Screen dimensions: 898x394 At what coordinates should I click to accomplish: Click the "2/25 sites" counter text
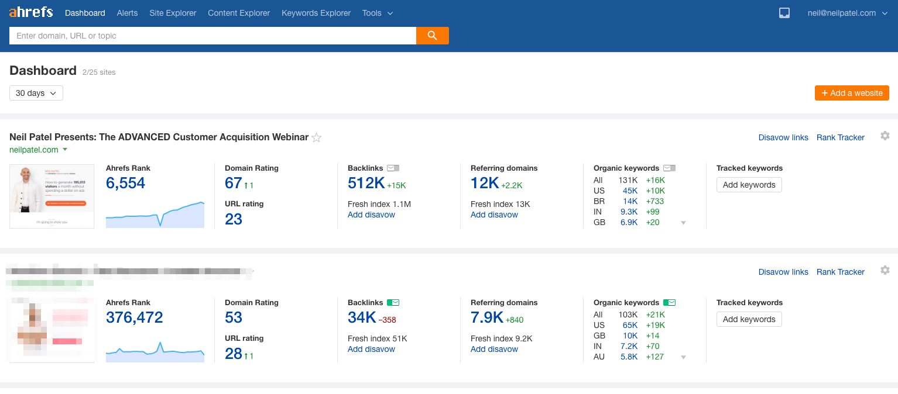(x=99, y=72)
